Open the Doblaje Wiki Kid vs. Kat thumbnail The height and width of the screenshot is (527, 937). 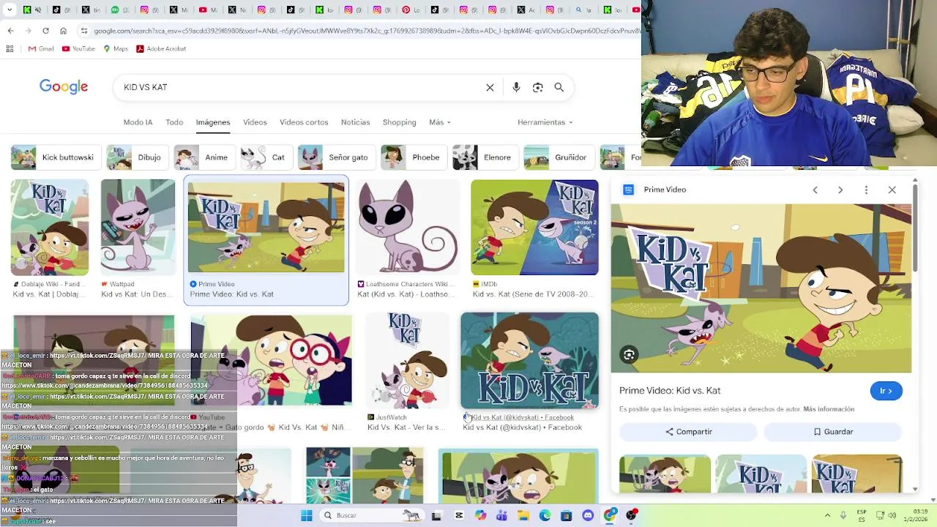point(50,228)
